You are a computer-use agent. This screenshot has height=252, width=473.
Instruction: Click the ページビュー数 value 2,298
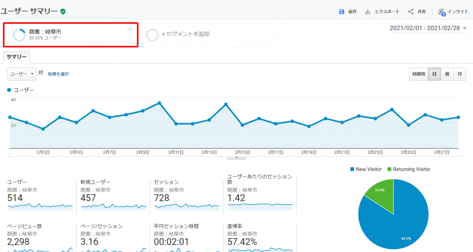(18, 242)
